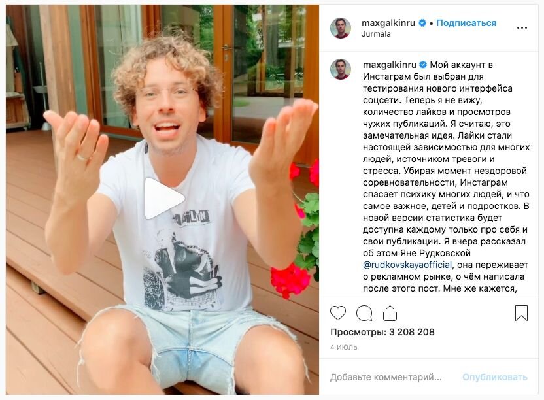Open the three-dot more options menu
The image size is (544, 400).
tap(522, 27)
